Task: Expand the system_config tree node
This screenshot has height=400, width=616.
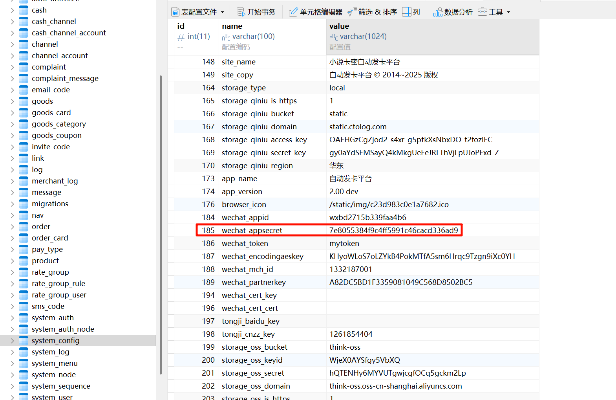Action: pyautogui.click(x=12, y=341)
